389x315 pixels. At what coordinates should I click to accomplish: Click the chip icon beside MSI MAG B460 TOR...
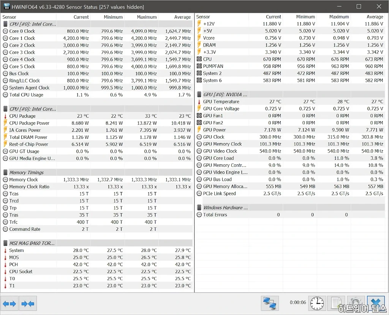(5, 243)
